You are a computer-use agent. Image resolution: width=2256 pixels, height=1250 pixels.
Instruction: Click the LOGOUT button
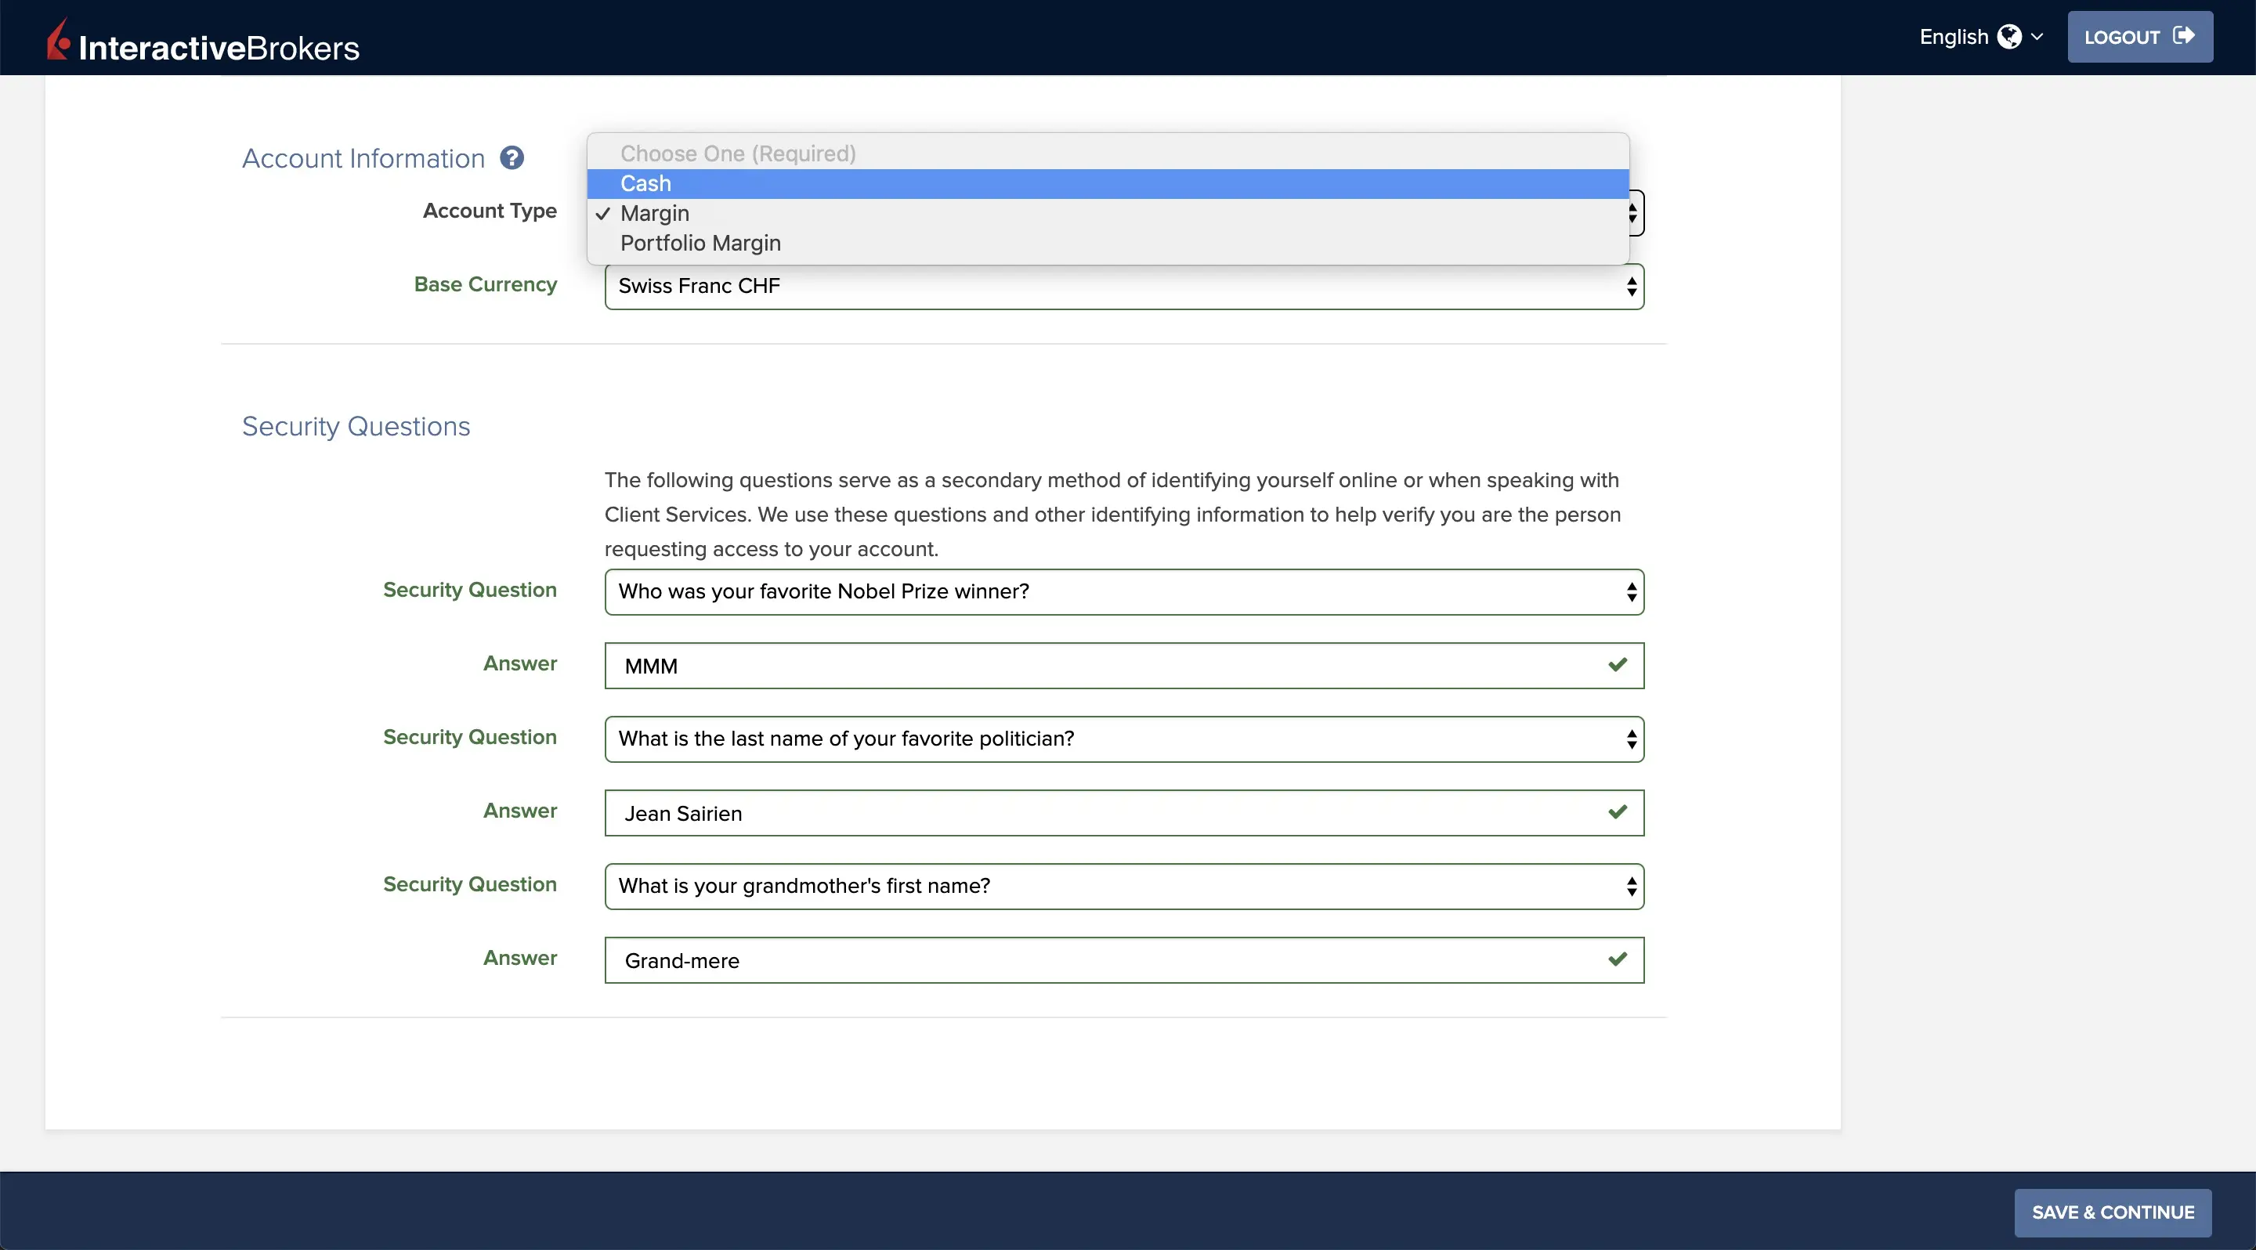tap(2139, 37)
